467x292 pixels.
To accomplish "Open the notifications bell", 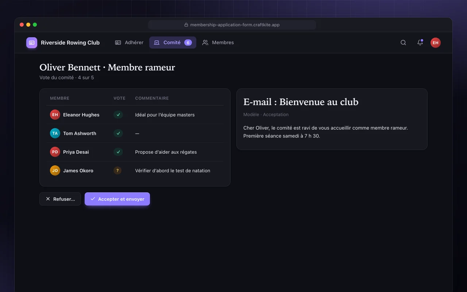I will (x=420, y=43).
